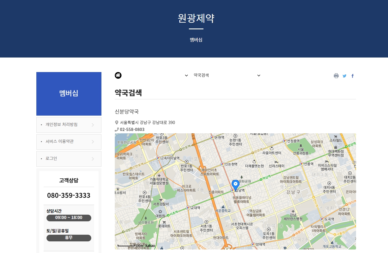
Task: Click the print icon
Action: click(x=336, y=76)
